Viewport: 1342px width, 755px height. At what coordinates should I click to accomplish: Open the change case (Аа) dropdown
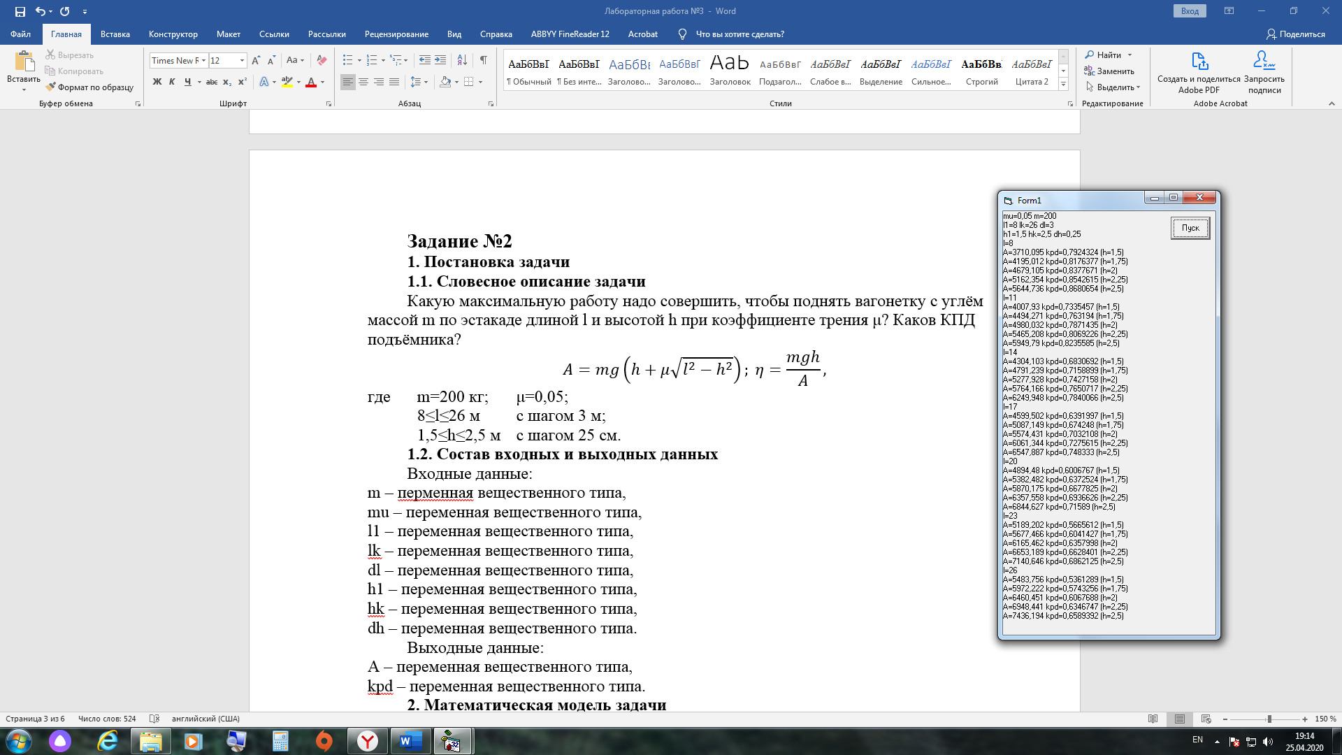point(295,60)
